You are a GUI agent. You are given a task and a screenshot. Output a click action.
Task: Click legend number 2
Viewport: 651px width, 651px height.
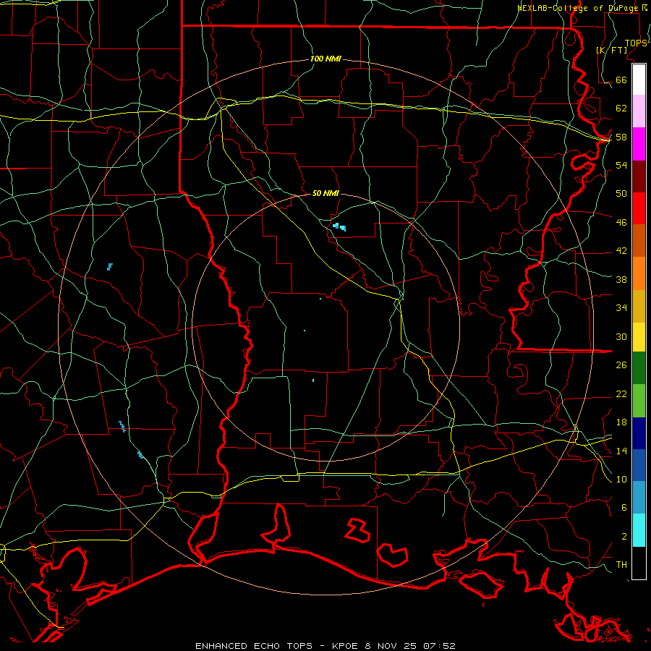[x=624, y=536]
